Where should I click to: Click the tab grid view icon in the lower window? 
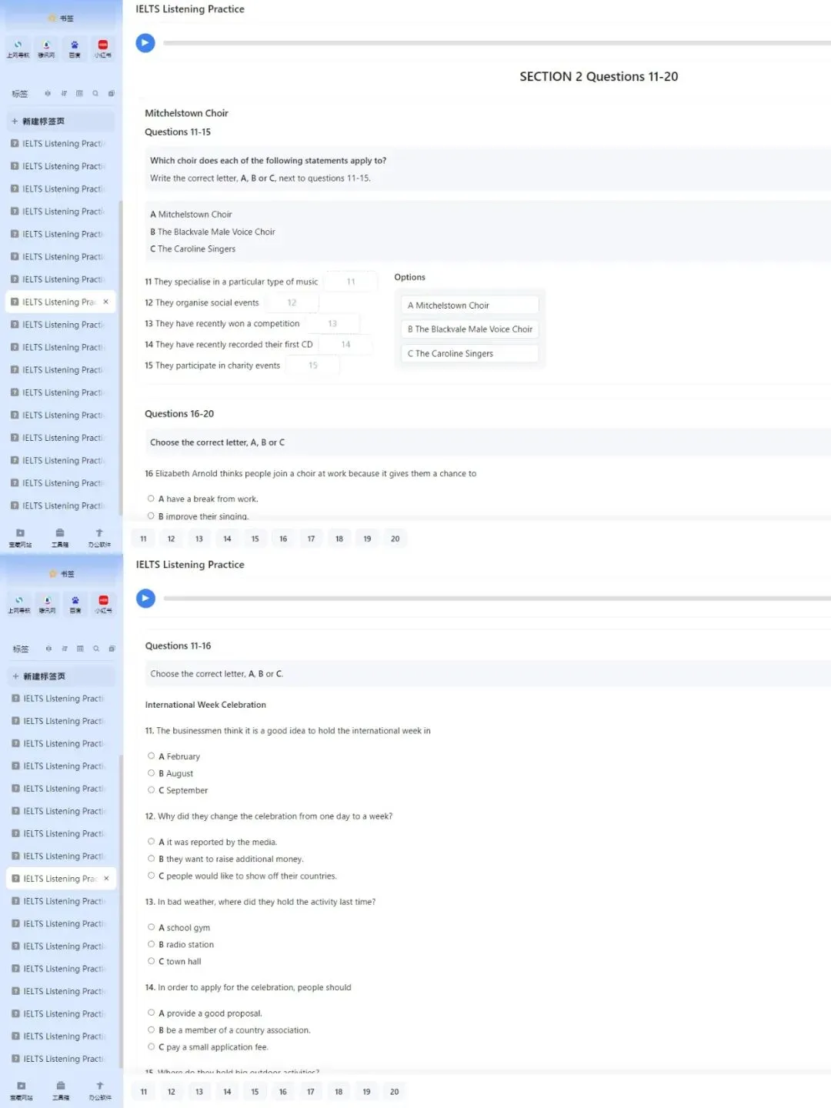(80, 649)
